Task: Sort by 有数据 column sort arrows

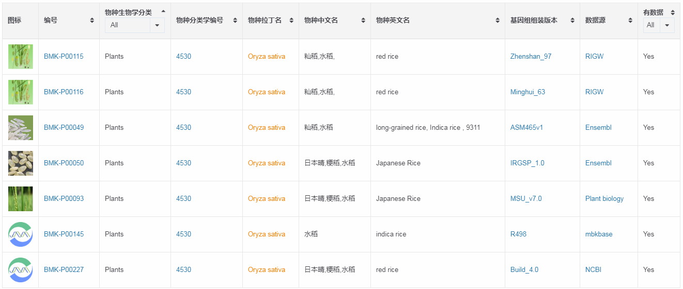Action: (x=673, y=13)
